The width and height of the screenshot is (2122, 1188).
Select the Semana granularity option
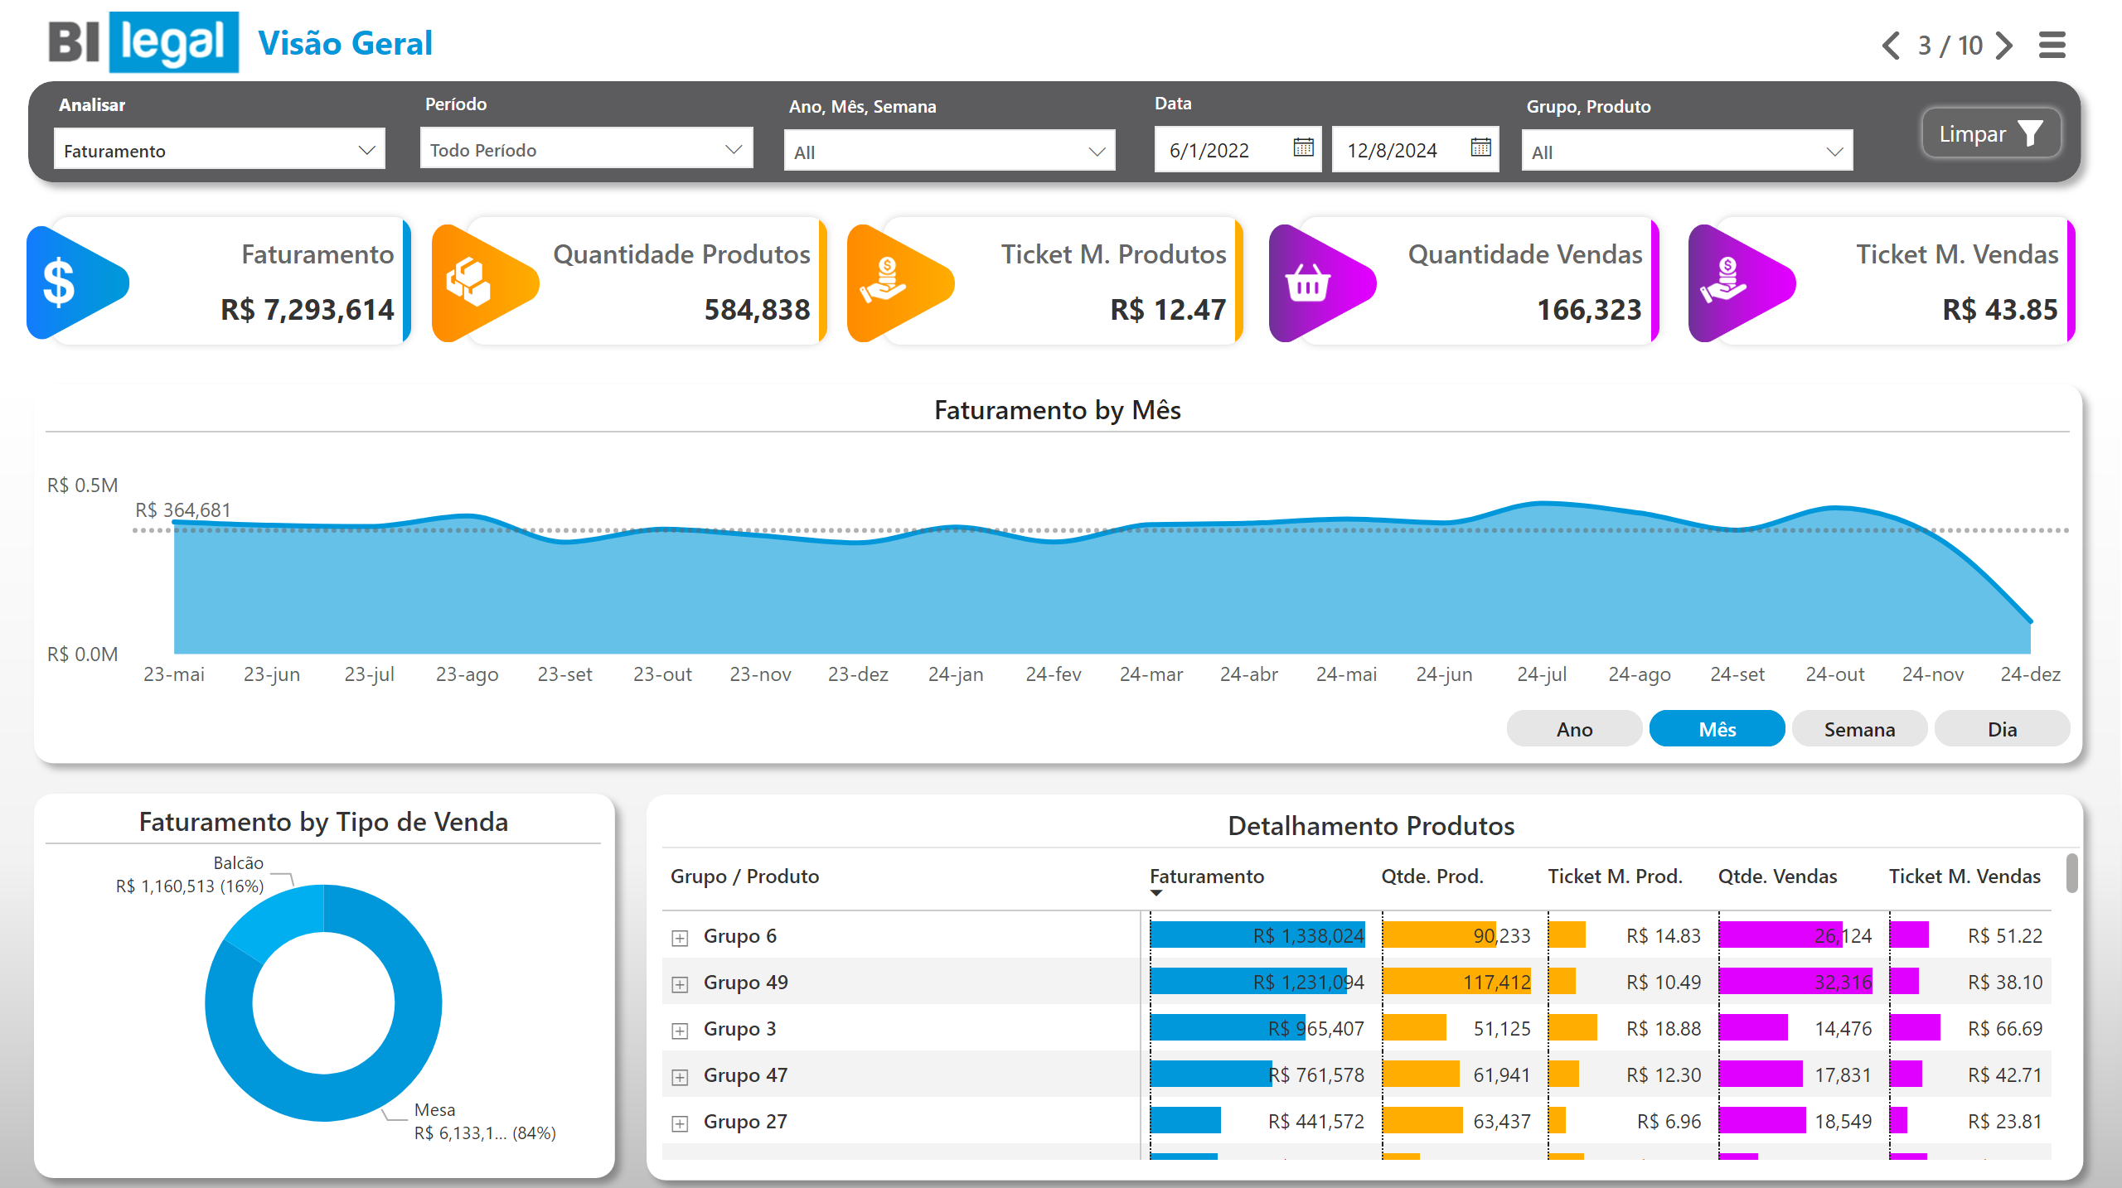[x=1858, y=729]
